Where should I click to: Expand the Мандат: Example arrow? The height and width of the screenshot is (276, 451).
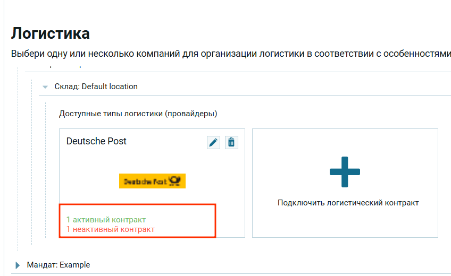coord(18,265)
